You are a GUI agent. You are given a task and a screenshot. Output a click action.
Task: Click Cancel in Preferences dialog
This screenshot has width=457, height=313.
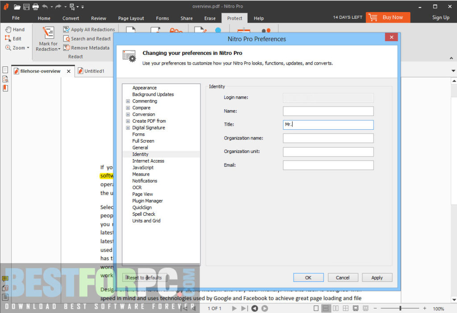[342, 277]
